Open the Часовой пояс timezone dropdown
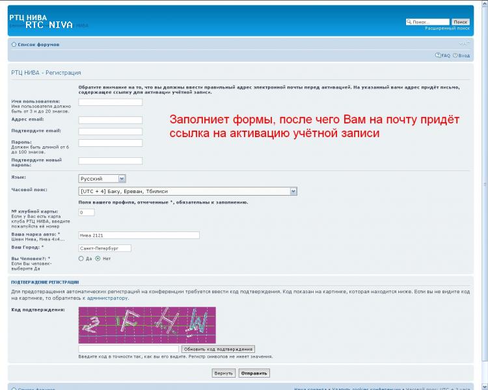 pos(187,191)
